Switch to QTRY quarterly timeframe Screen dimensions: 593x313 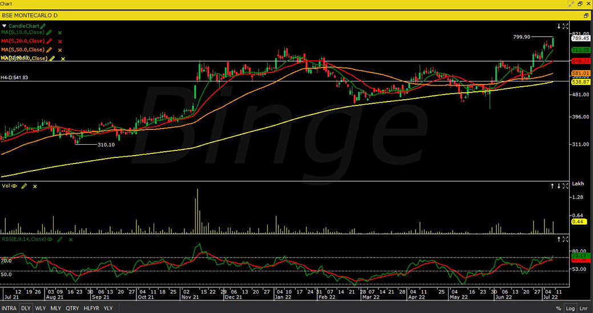(72, 308)
